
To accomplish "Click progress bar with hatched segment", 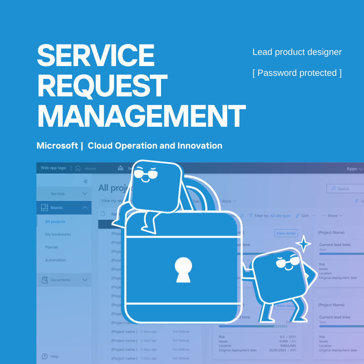I will (x=258, y=326).
